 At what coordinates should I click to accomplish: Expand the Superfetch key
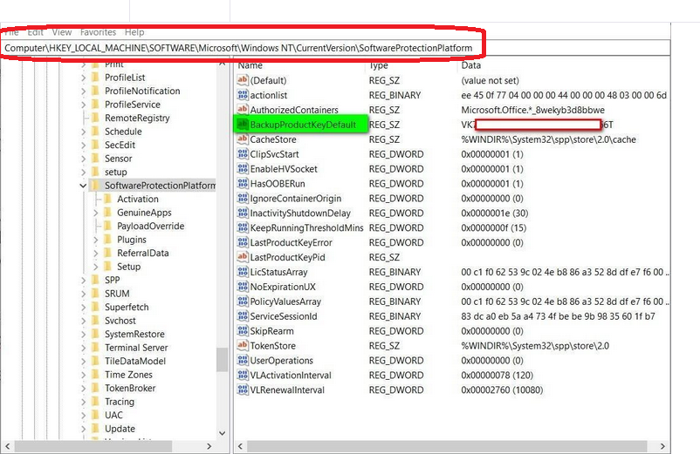[x=83, y=307]
